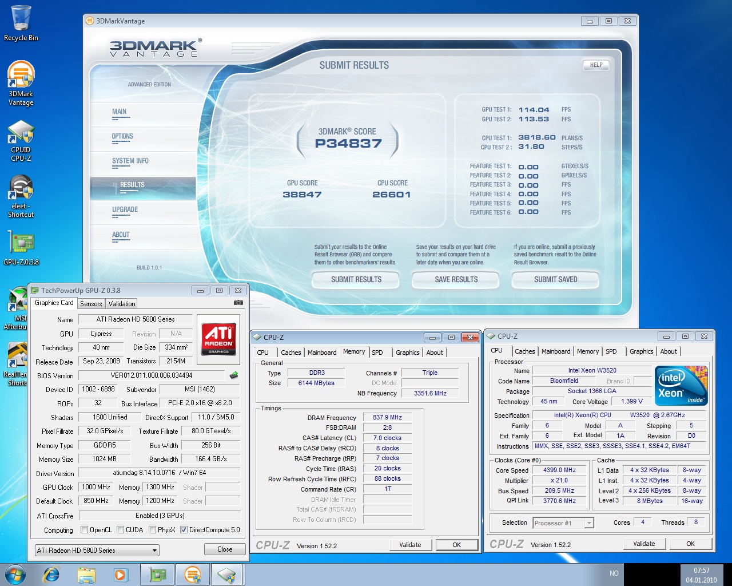Switch to the Validation tab in GPU-Z
This screenshot has width=732, height=586.
tap(122, 304)
